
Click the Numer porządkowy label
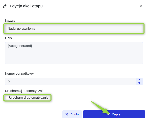click(19, 74)
